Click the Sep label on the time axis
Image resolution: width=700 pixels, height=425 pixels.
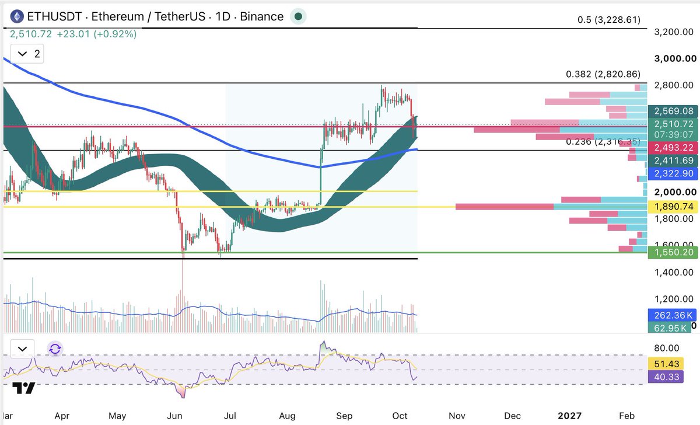345,416
